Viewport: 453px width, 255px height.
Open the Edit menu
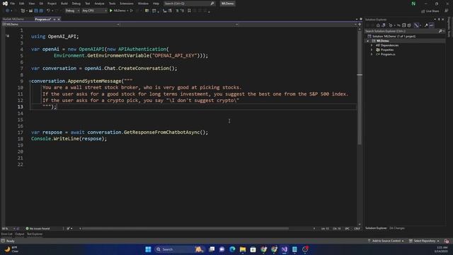pyautogui.click(x=22, y=4)
